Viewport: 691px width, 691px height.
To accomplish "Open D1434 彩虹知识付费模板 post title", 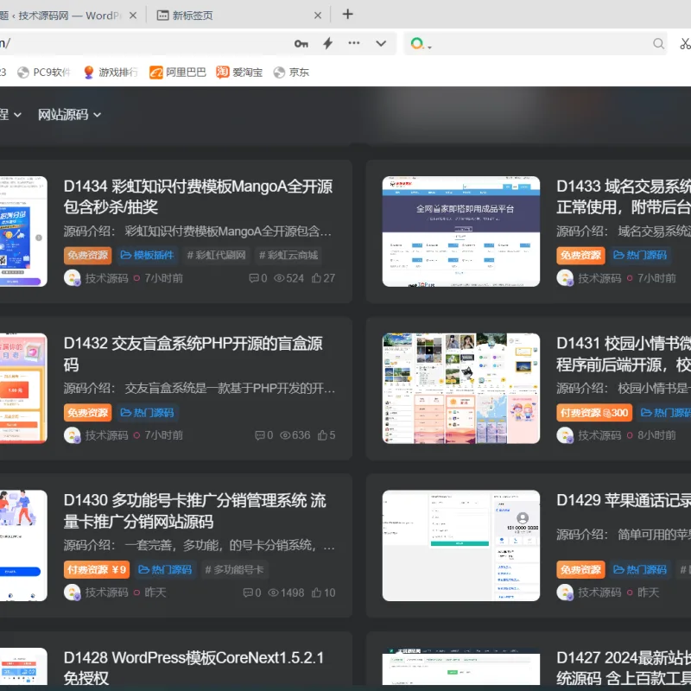I will coord(198,197).
